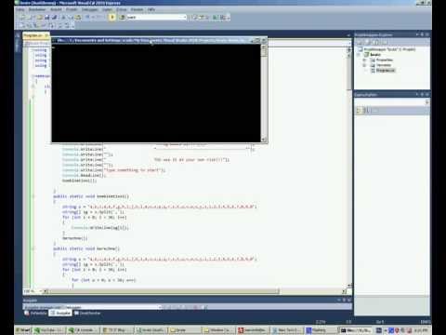Image resolution: width=446 pixels, height=335 pixels.
Task: Open the Extras menu
Action: click(122, 9)
